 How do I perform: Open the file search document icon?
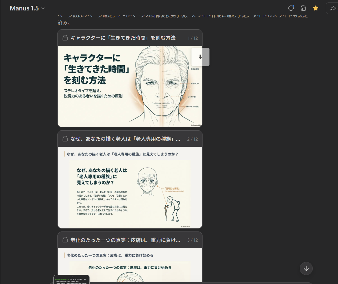303,8
